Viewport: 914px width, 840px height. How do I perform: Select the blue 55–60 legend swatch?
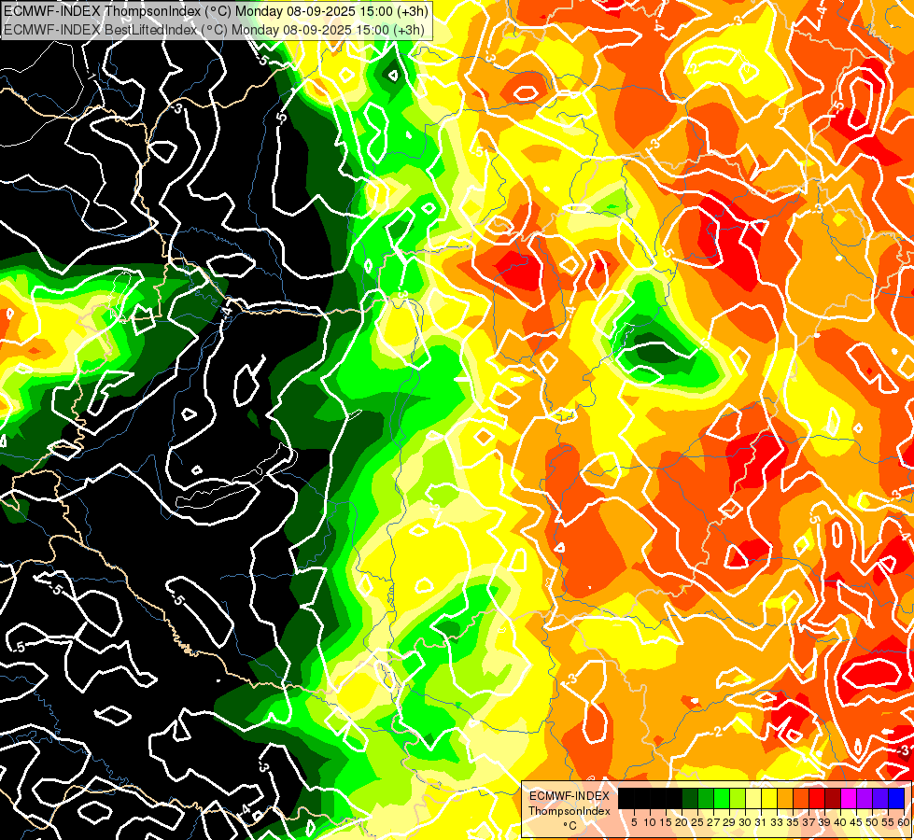point(894,798)
